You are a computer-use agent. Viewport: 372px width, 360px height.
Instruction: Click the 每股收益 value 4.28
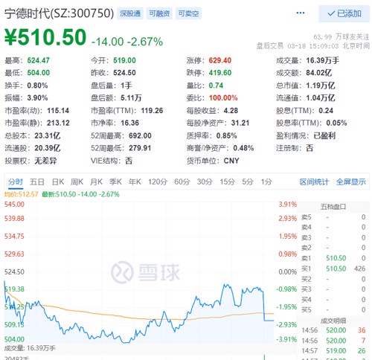coord(231,110)
